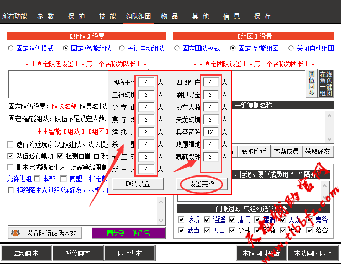Click 获取附近 button

(254, 151)
